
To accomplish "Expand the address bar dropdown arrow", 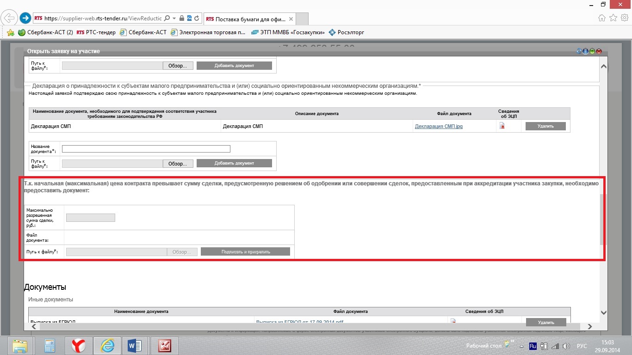I will [x=174, y=18].
